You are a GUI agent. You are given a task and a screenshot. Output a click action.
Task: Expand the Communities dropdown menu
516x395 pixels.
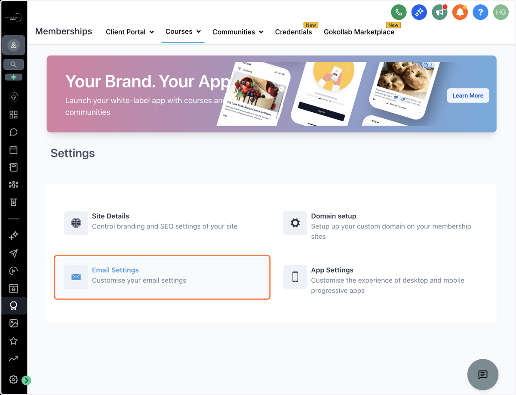point(238,32)
